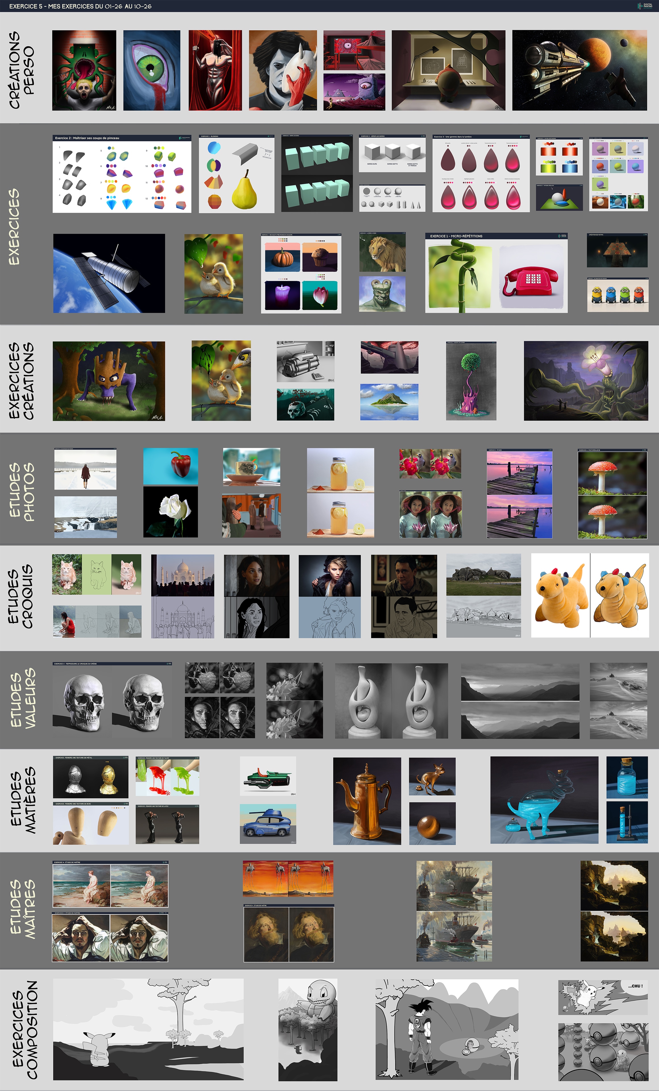Open the Pikachu "...CHU !" comic panel

coord(603,998)
